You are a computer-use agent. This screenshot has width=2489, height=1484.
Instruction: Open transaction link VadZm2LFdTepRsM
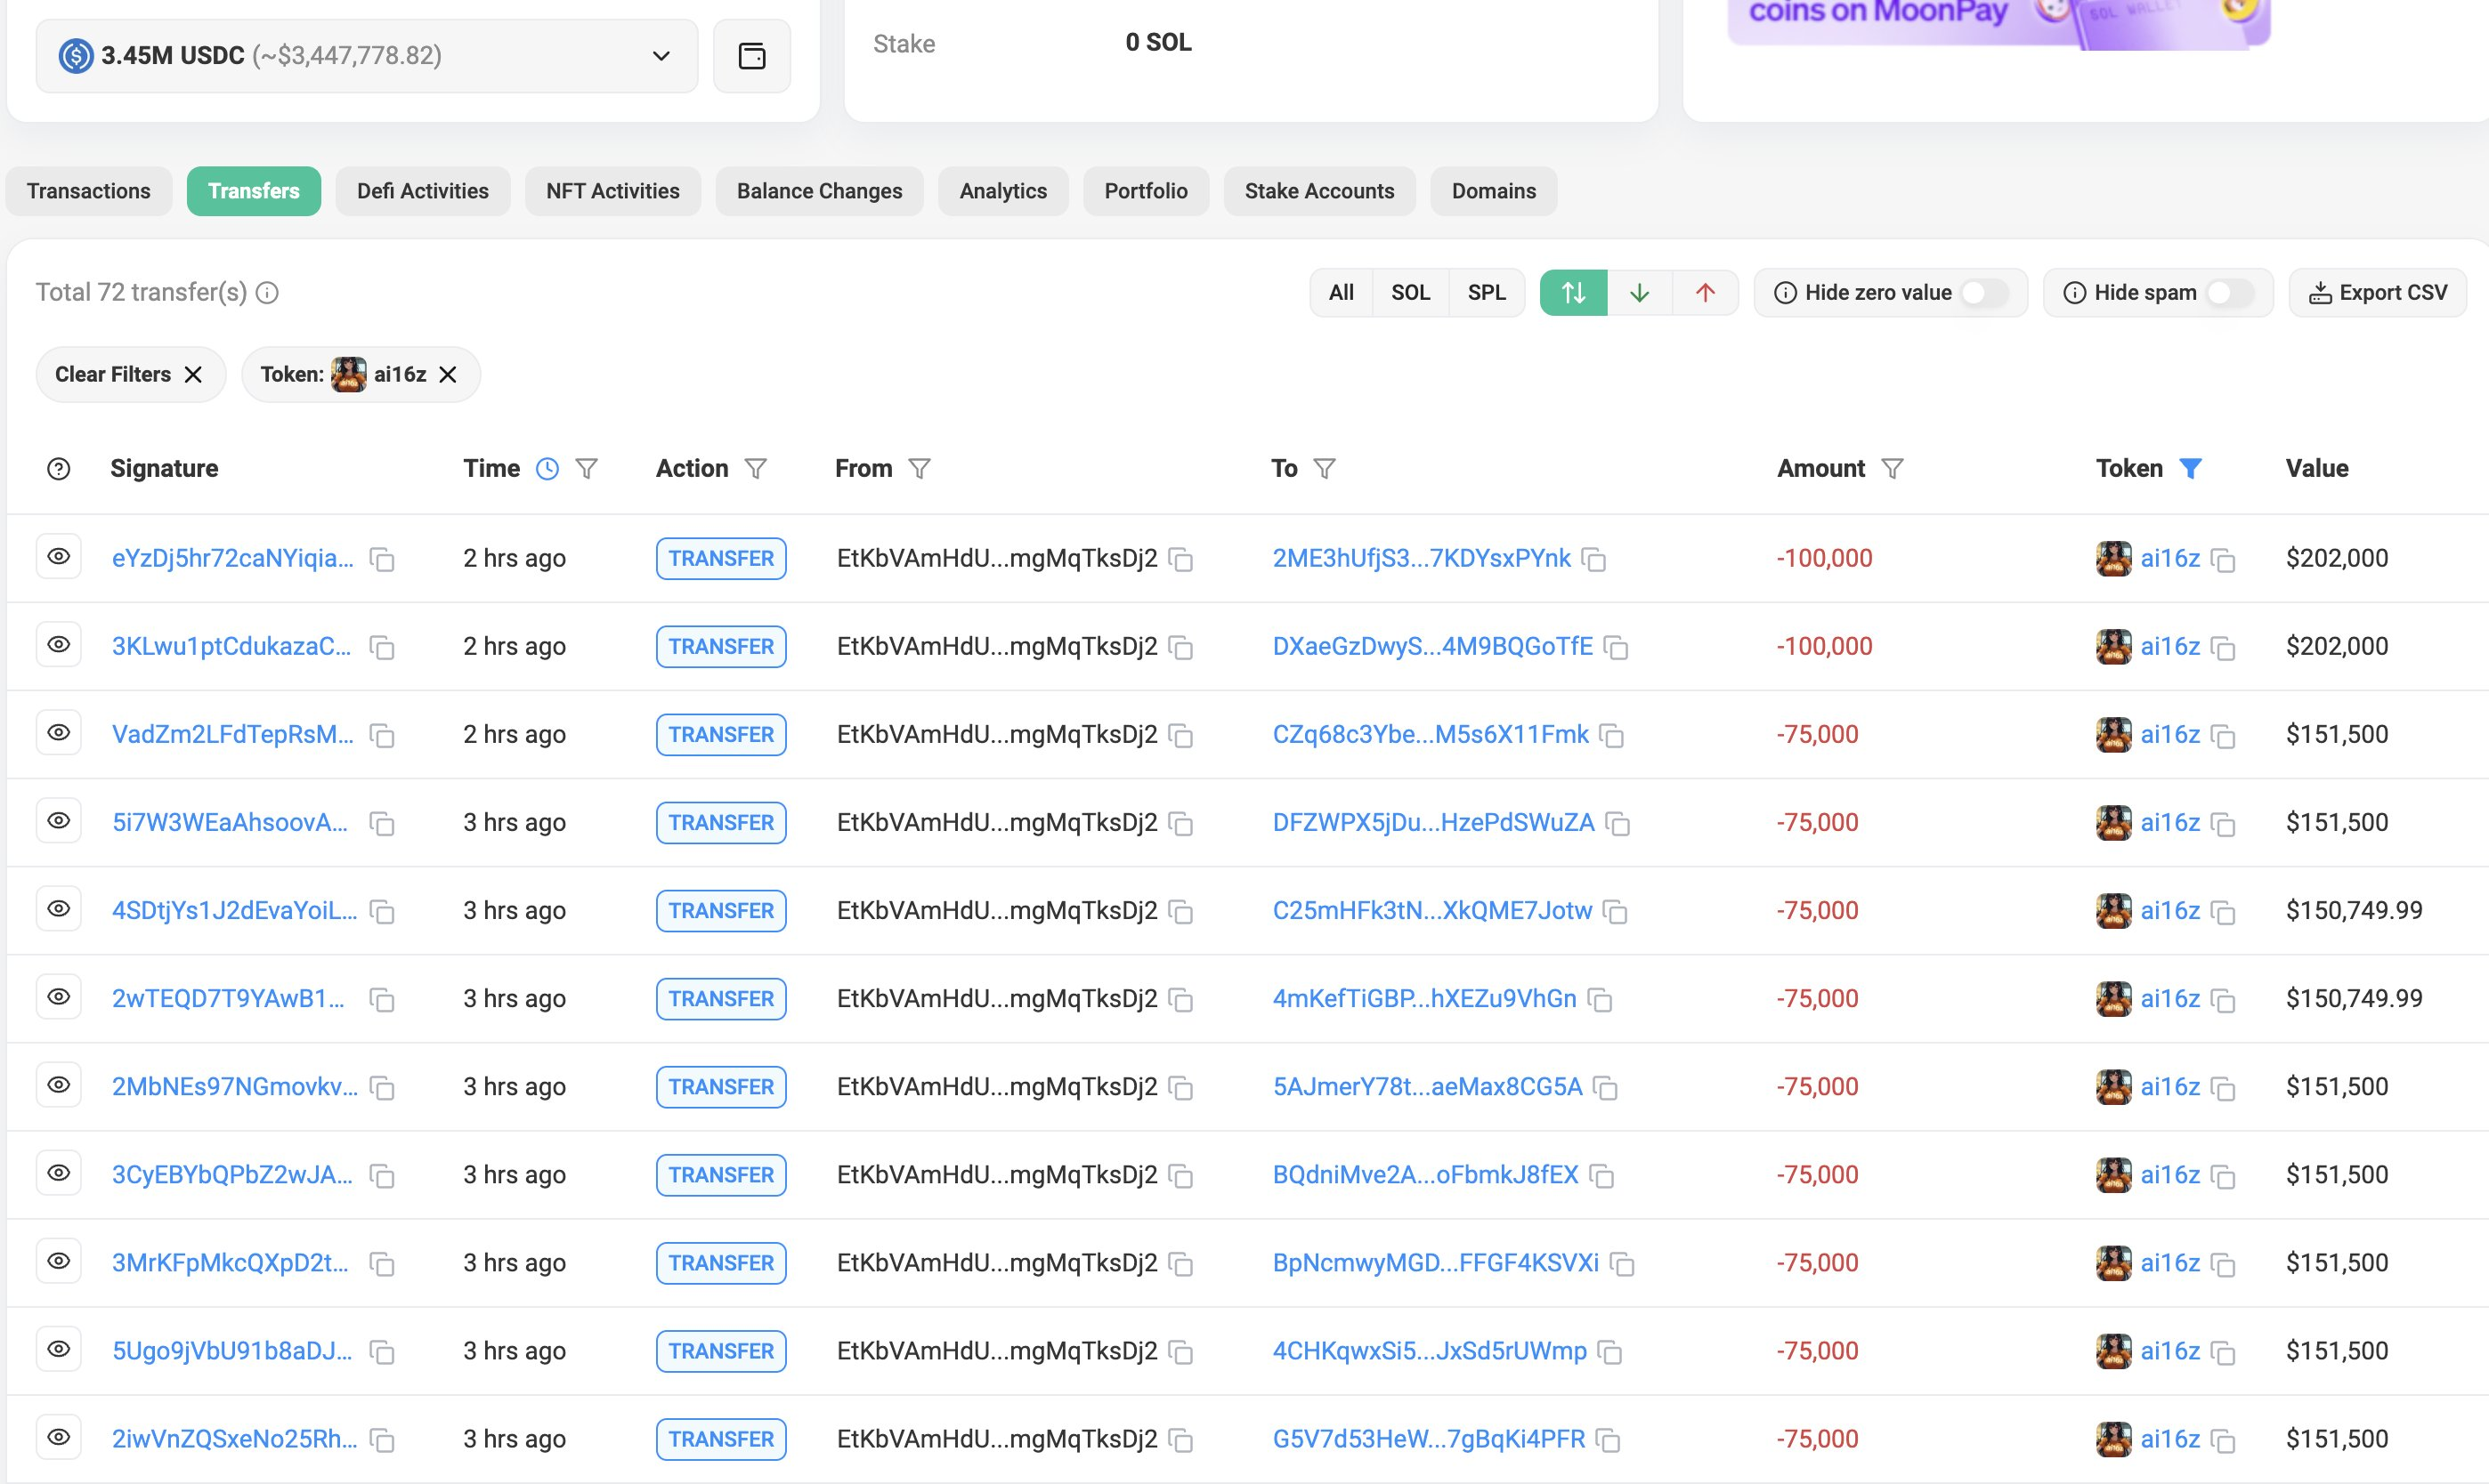click(232, 735)
